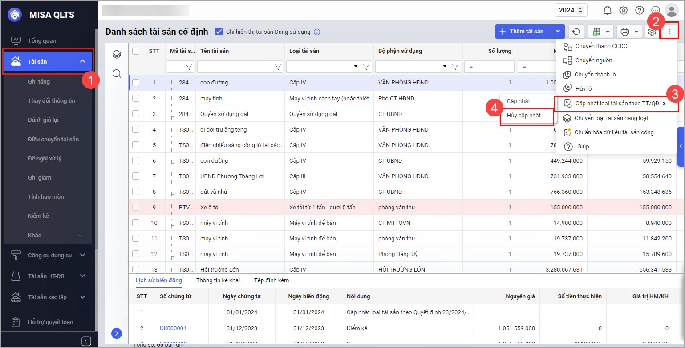Open the help question mark icon in header
The image size is (685, 348).
(x=640, y=10)
